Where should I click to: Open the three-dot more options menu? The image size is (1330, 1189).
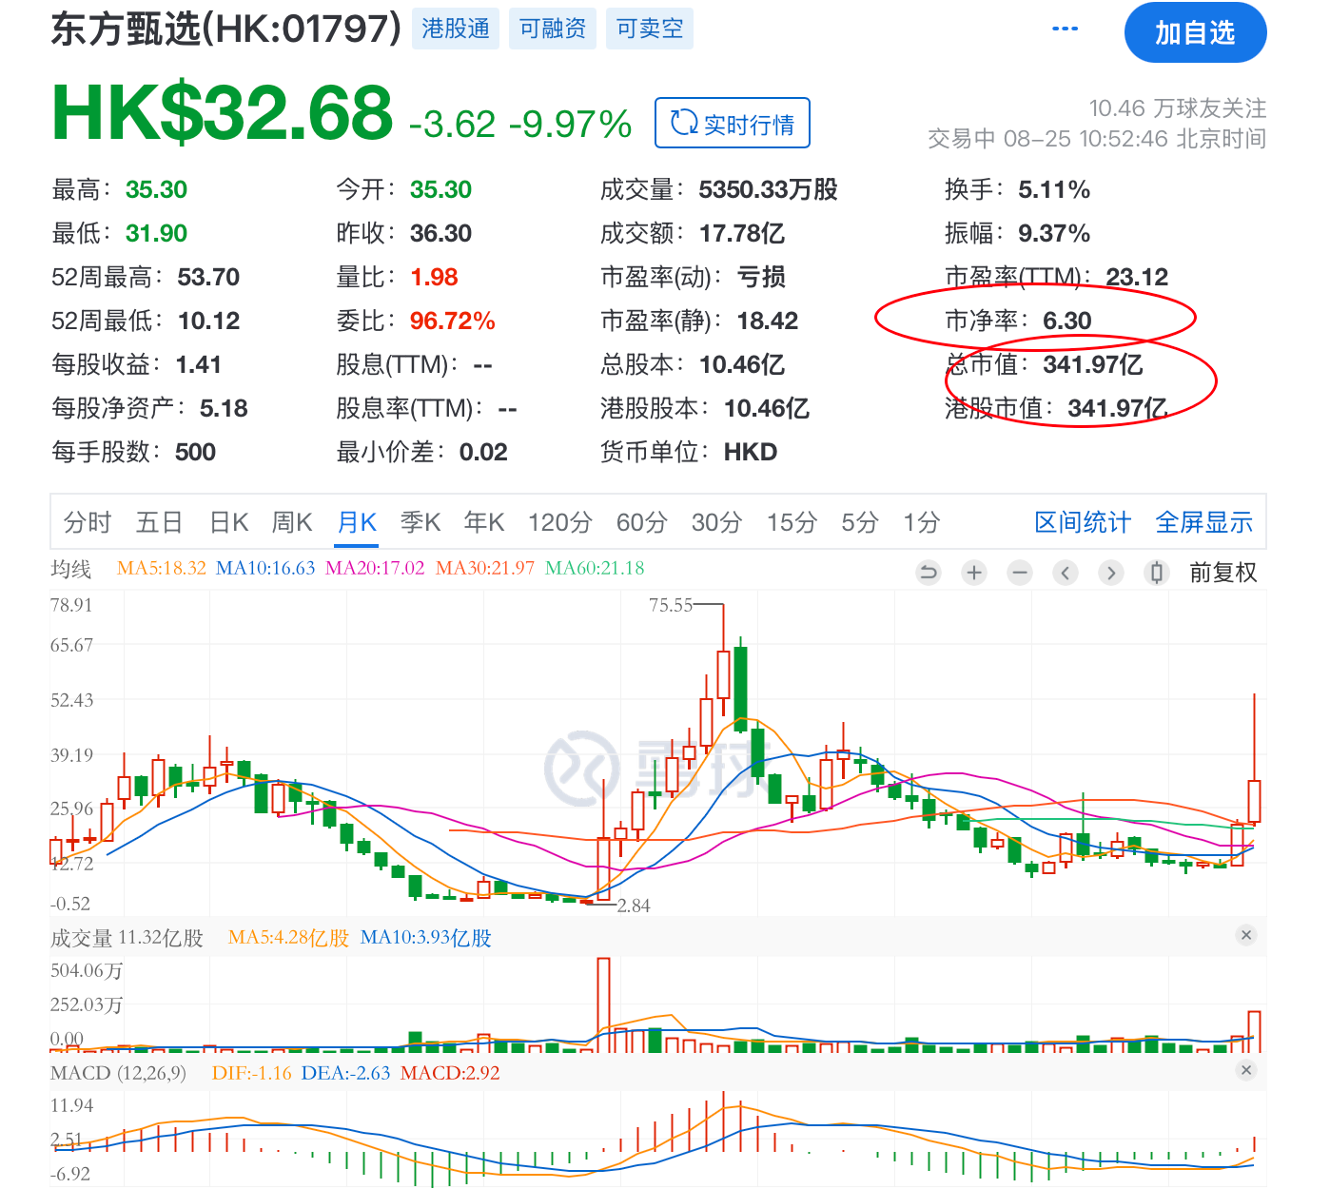[1065, 29]
